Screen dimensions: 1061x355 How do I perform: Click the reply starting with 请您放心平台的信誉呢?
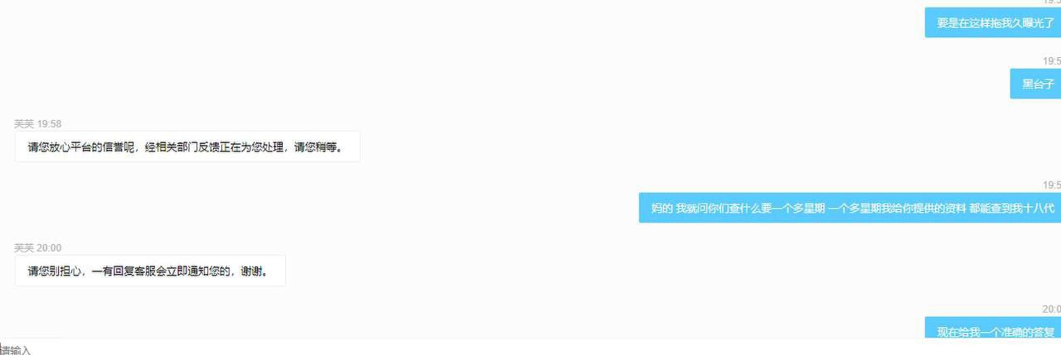[x=187, y=146]
